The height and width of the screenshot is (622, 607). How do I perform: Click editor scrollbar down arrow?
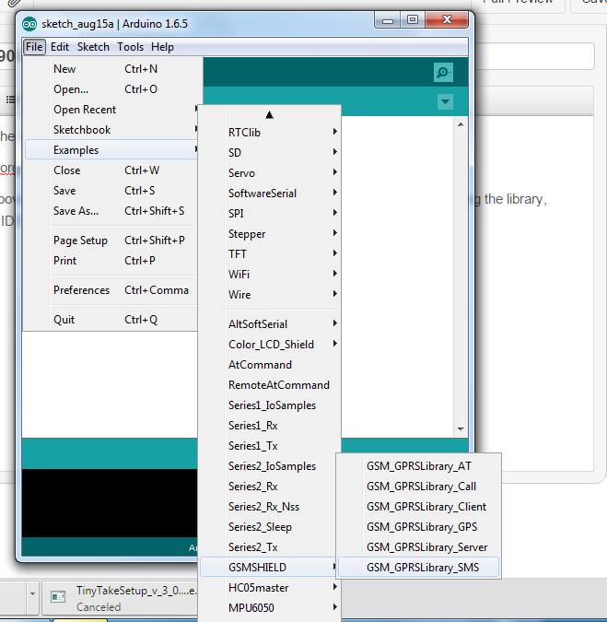[x=461, y=428]
